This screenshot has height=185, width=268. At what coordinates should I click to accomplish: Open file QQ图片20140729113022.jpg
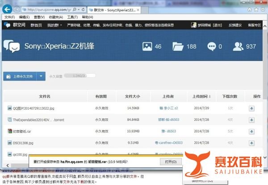pos(33,108)
